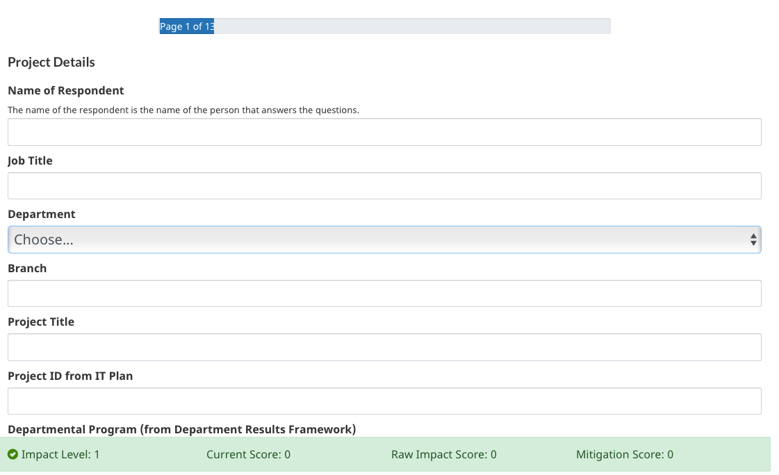
Task: Click the Departmental Program label
Action: [x=181, y=430]
